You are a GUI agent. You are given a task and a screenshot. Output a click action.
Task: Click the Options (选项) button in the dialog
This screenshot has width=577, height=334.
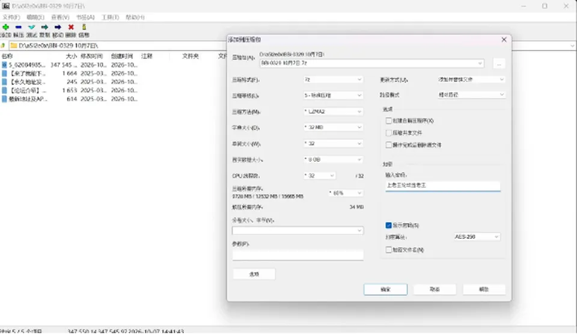click(x=254, y=274)
